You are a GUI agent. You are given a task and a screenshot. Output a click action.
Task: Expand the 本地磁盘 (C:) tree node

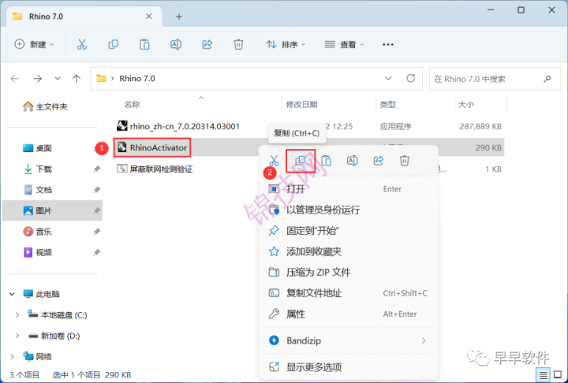tap(17, 315)
